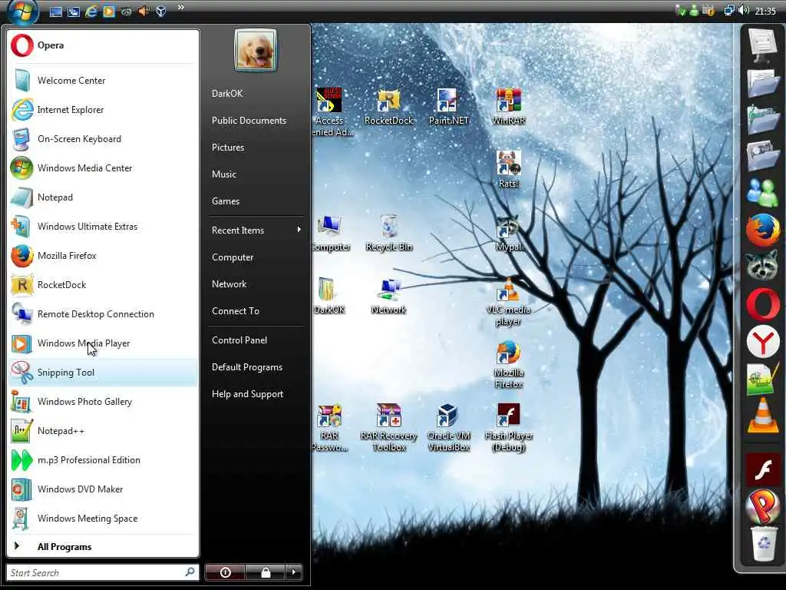
Task: Click the Start orb button
Action: pos(22,11)
